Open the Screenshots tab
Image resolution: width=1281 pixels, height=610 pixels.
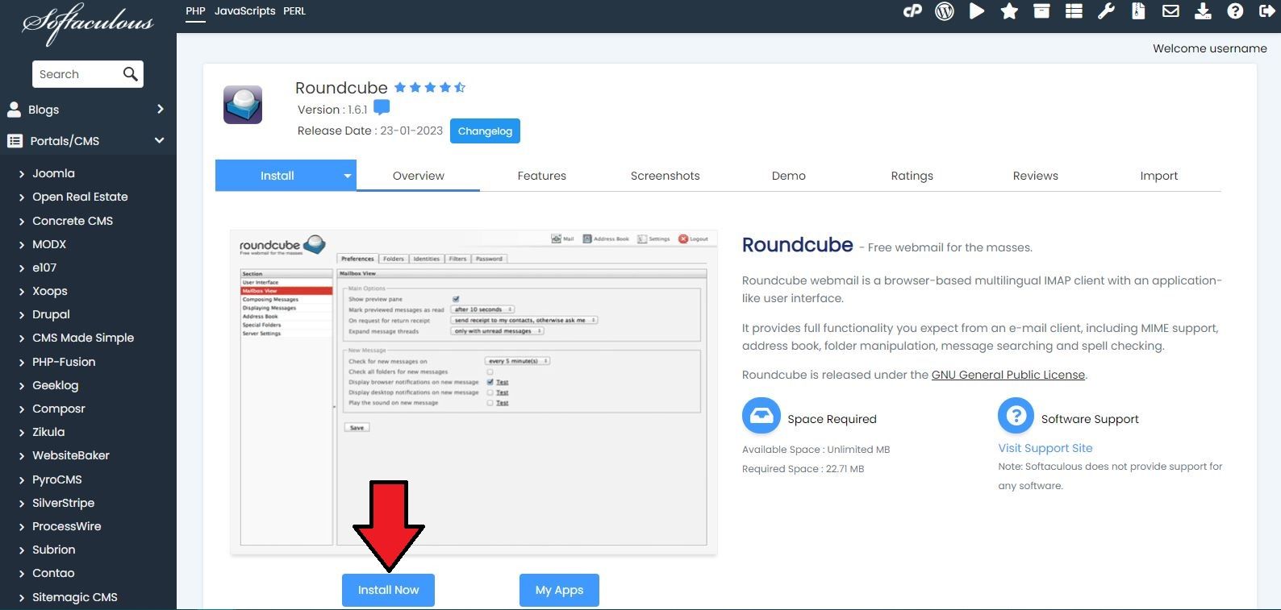pyautogui.click(x=665, y=176)
